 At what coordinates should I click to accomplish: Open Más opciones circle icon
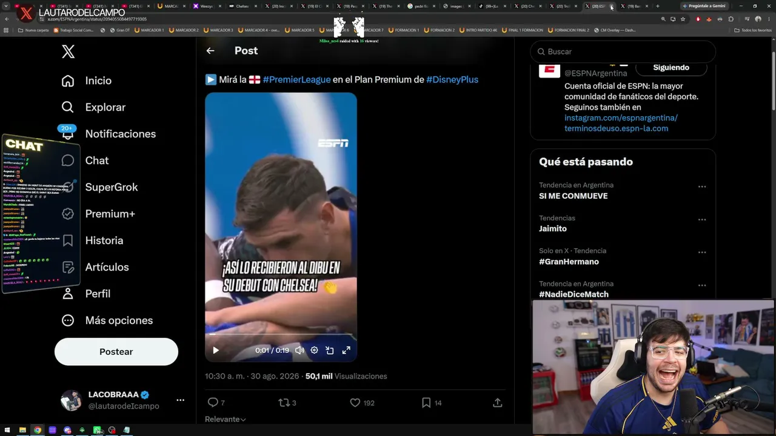pyautogui.click(x=68, y=320)
